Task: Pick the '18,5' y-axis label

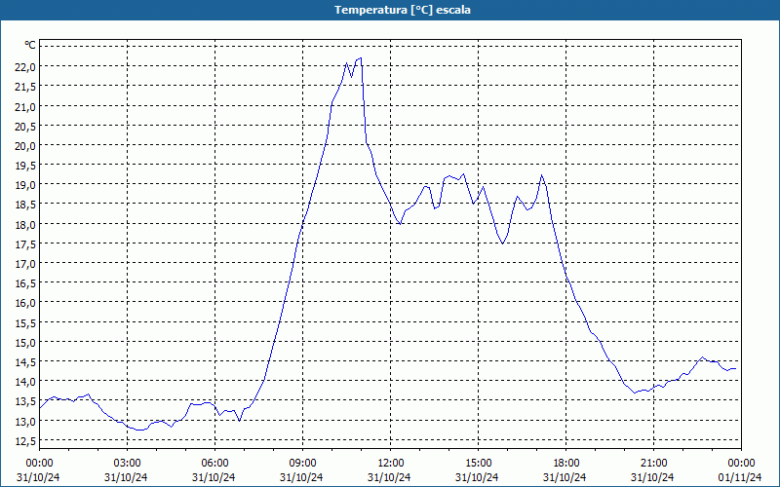Action: click(25, 205)
